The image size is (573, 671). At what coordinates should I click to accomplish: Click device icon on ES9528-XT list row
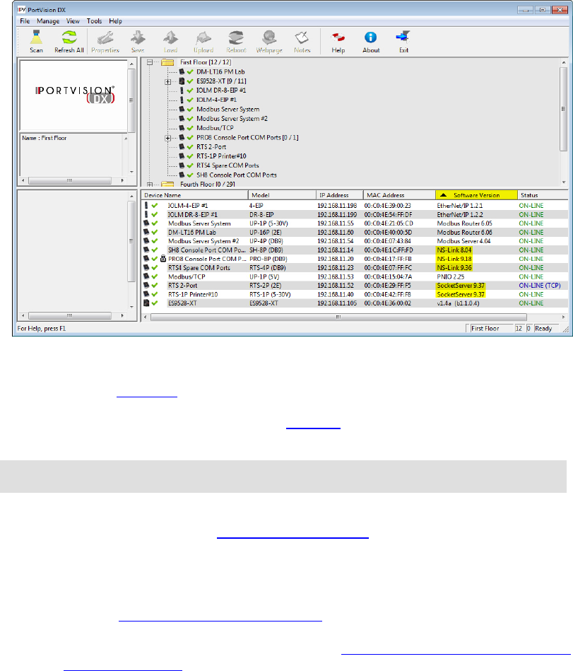[x=146, y=303]
